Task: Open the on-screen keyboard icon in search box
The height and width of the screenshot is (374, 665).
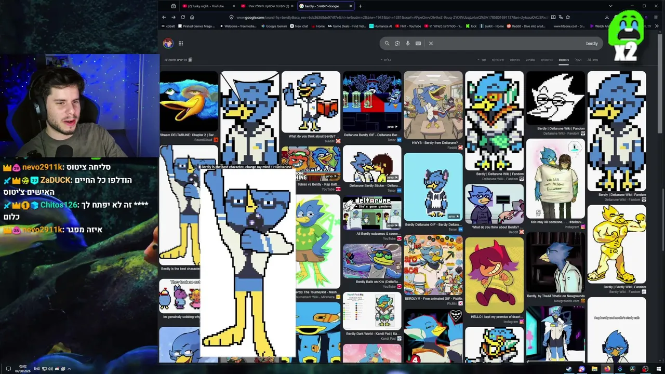Action: coord(418,44)
